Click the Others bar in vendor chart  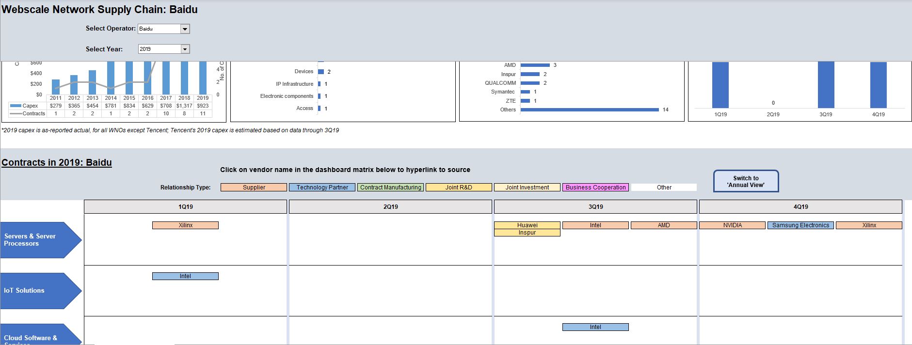[x=589, y=110]
